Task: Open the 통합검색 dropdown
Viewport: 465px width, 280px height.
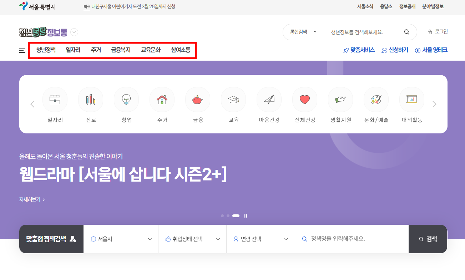Action: 303,32
